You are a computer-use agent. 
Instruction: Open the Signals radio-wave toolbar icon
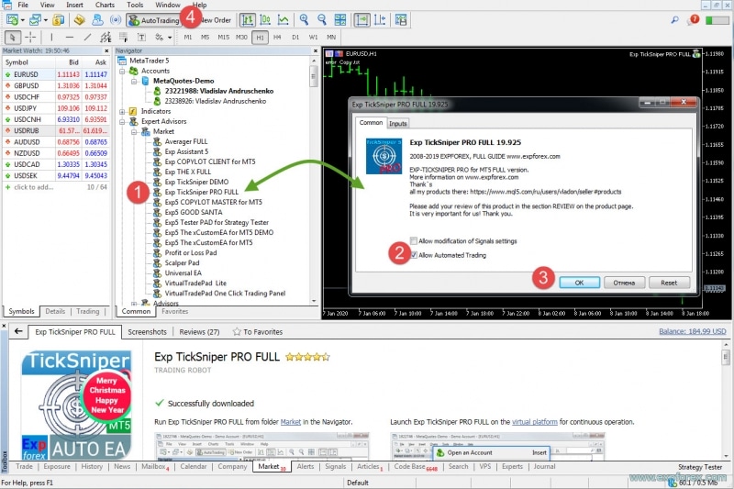[x=116, y=20]
